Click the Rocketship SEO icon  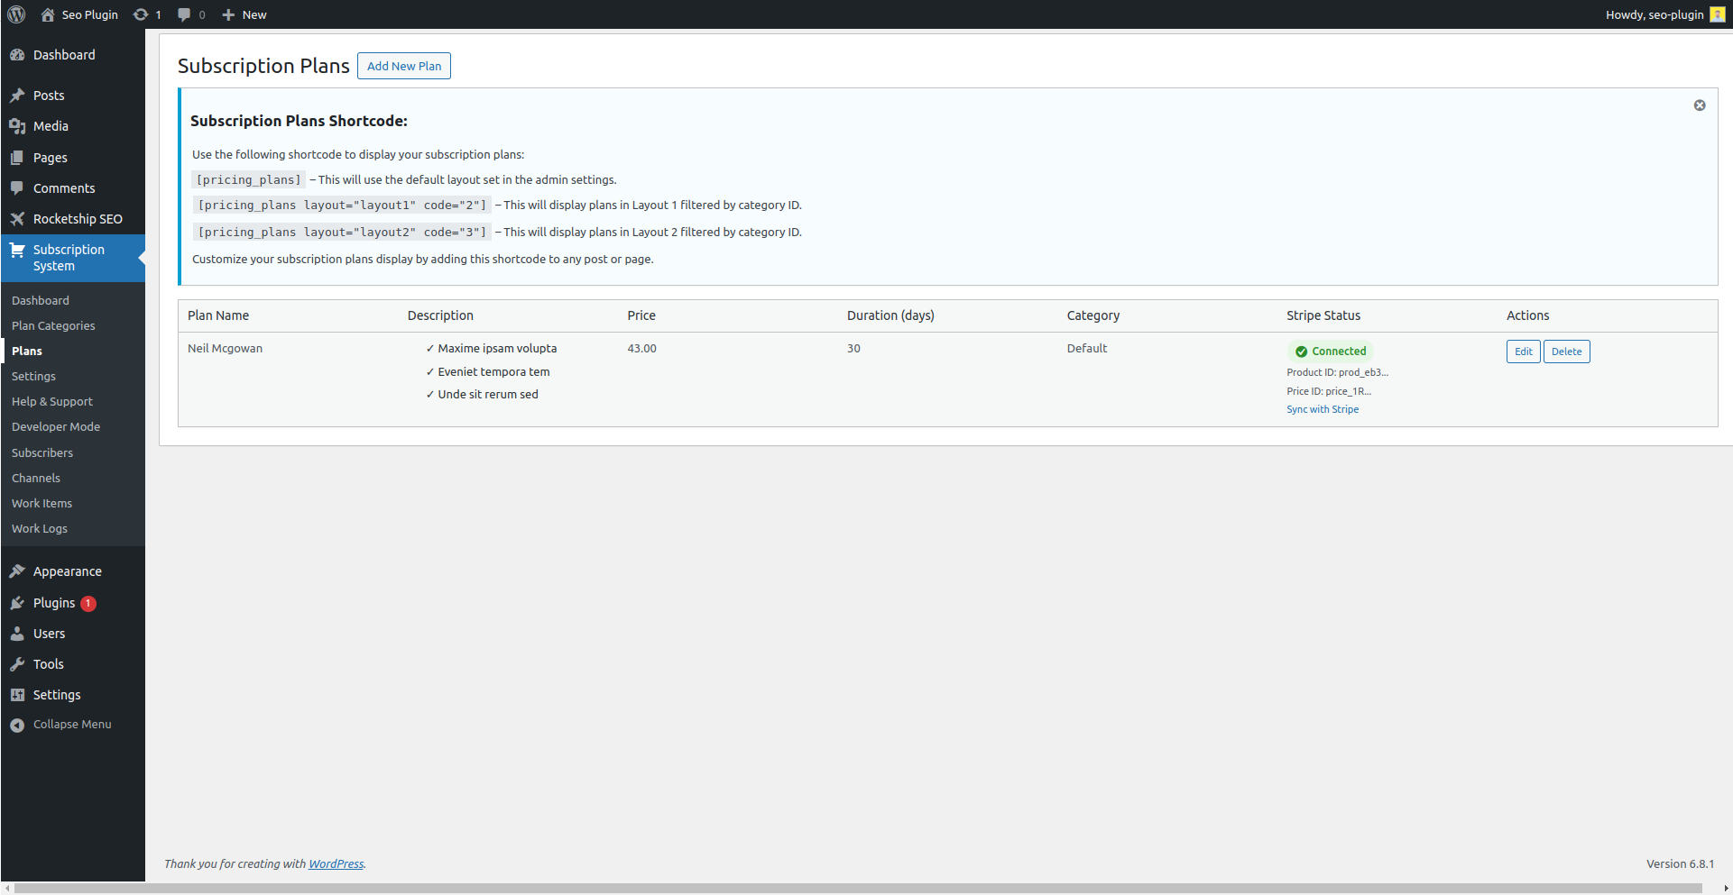[17, 219]
